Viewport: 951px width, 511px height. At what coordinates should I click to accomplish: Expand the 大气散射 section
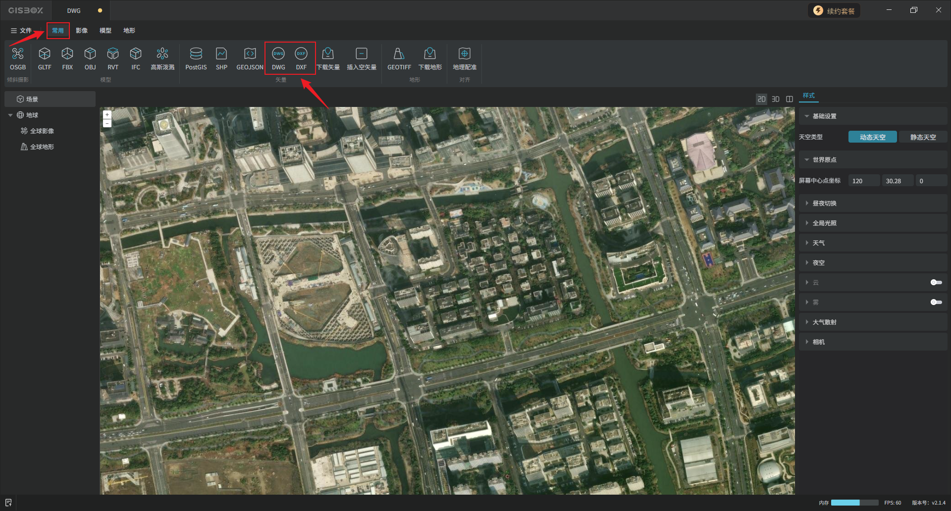coord(824,322)
